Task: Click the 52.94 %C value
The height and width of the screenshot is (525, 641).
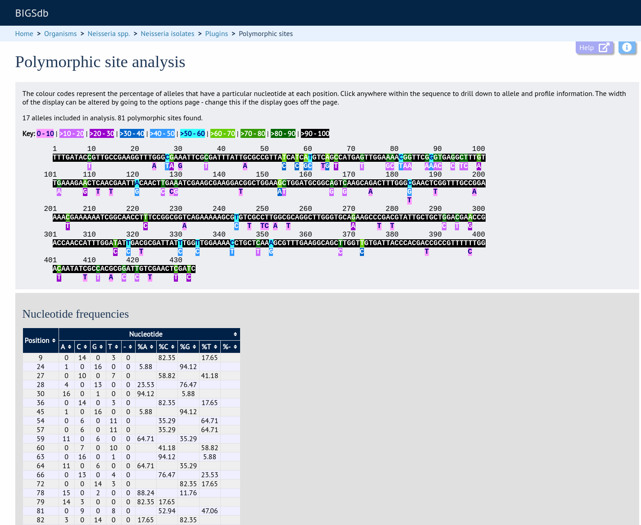Action: pyautogui.click(x=167, y=511)
